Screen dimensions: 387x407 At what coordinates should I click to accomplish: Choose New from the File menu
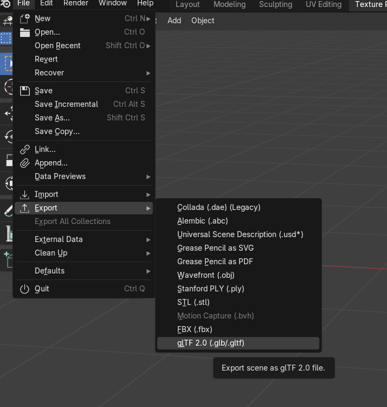pos(83,18)
